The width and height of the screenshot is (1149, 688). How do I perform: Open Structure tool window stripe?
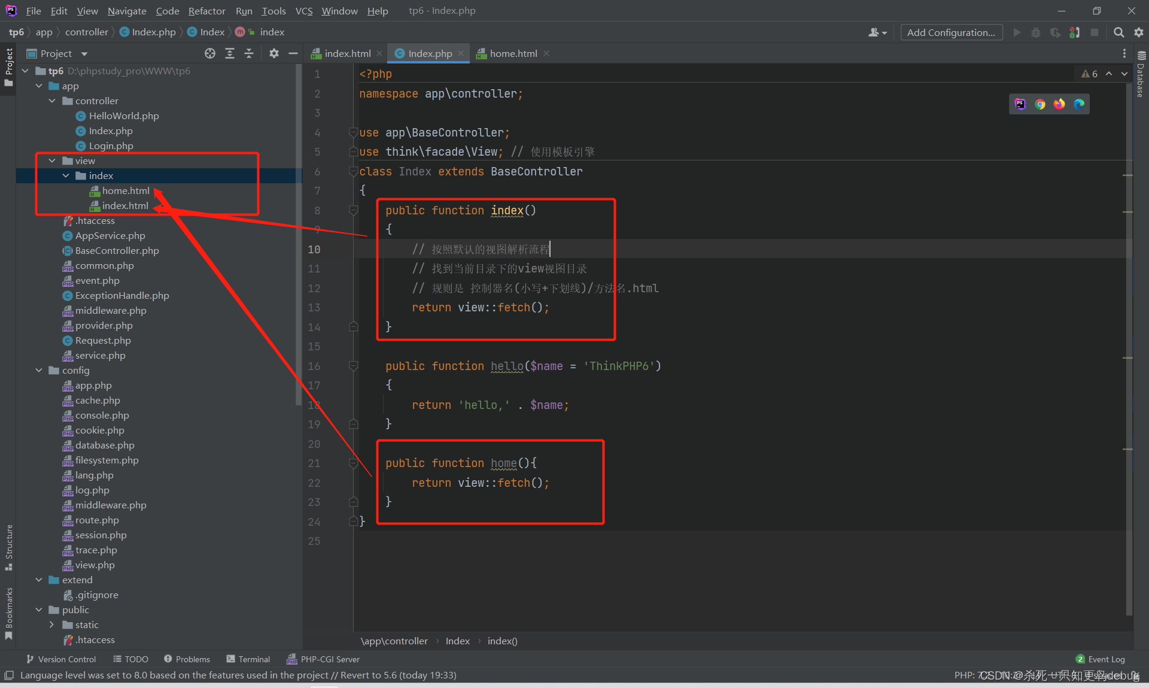[8, 547]
